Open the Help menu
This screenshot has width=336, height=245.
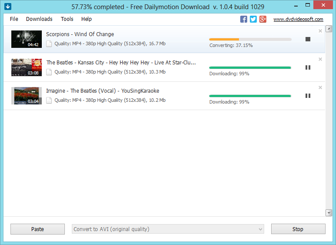pyautogui.click(x=86, y=19)
